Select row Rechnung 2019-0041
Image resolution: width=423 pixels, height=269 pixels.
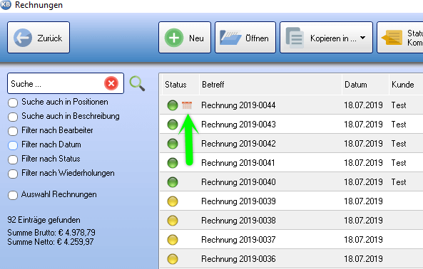291,163
